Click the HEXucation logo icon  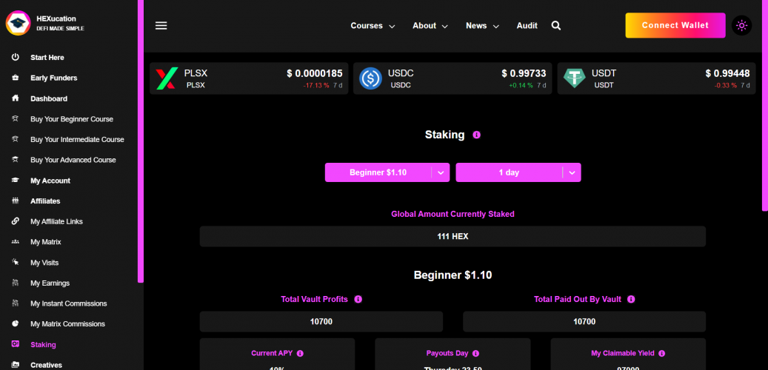click(x=18, y=24)
